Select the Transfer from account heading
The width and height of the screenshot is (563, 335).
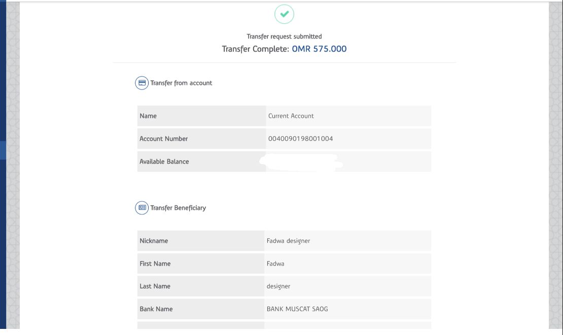pos(181,83)
